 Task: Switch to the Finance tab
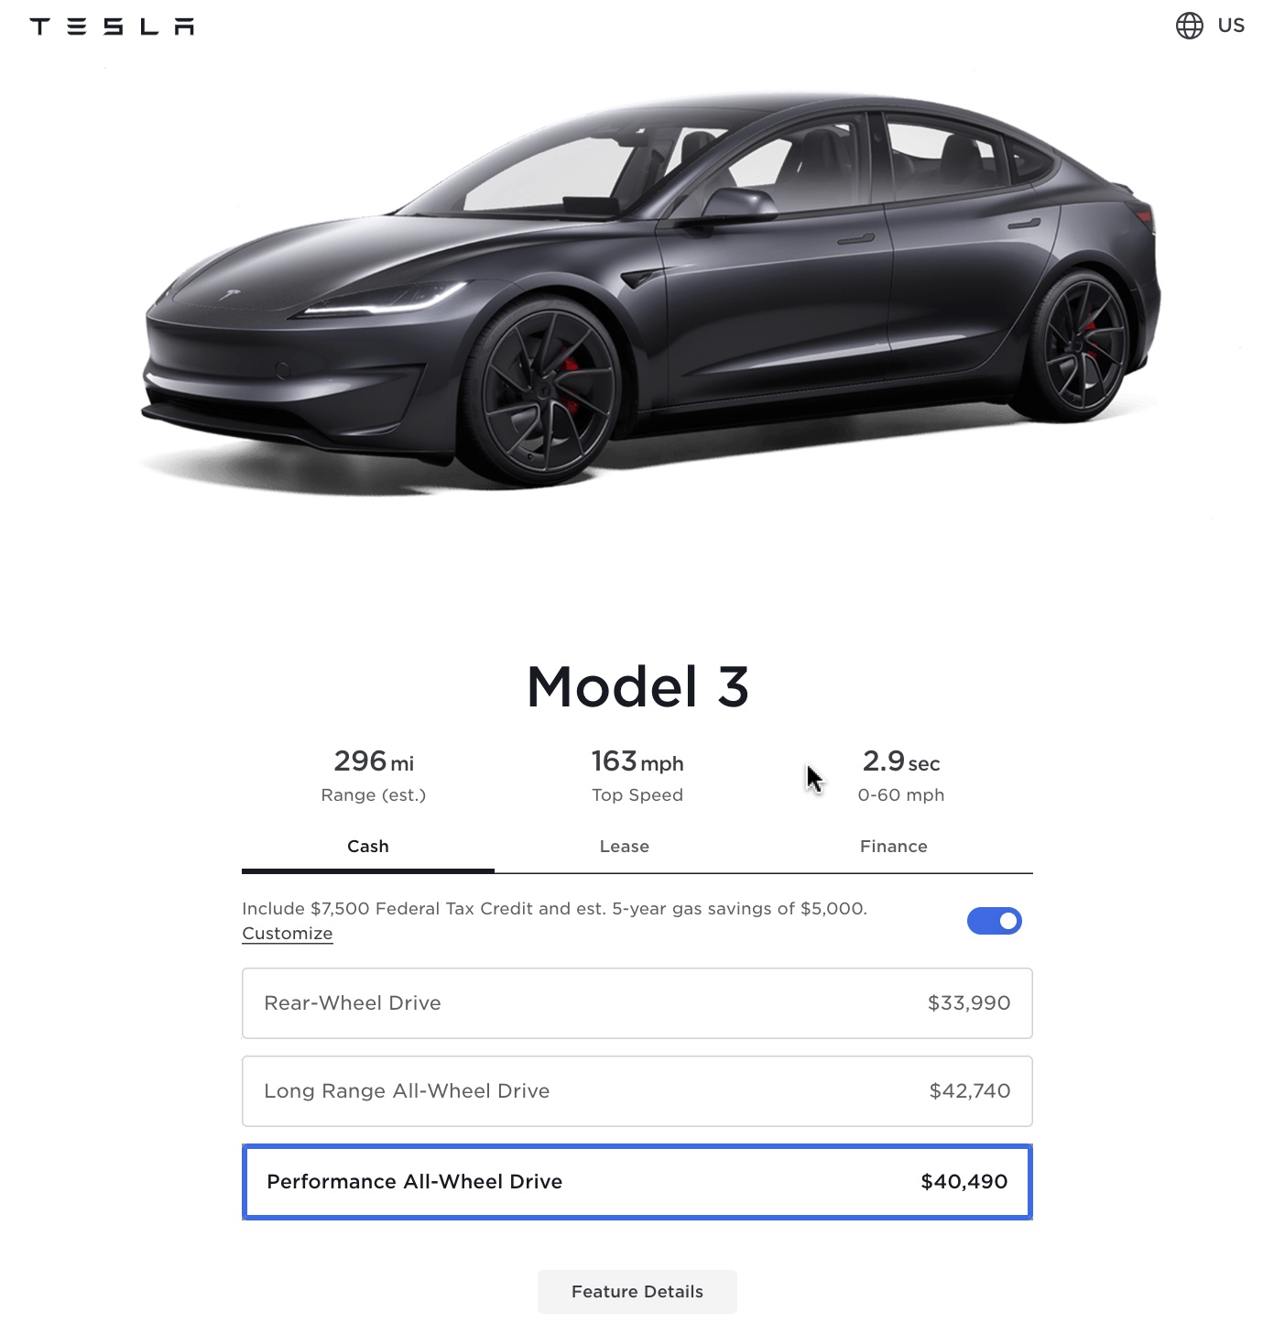[x=894, y=847]
